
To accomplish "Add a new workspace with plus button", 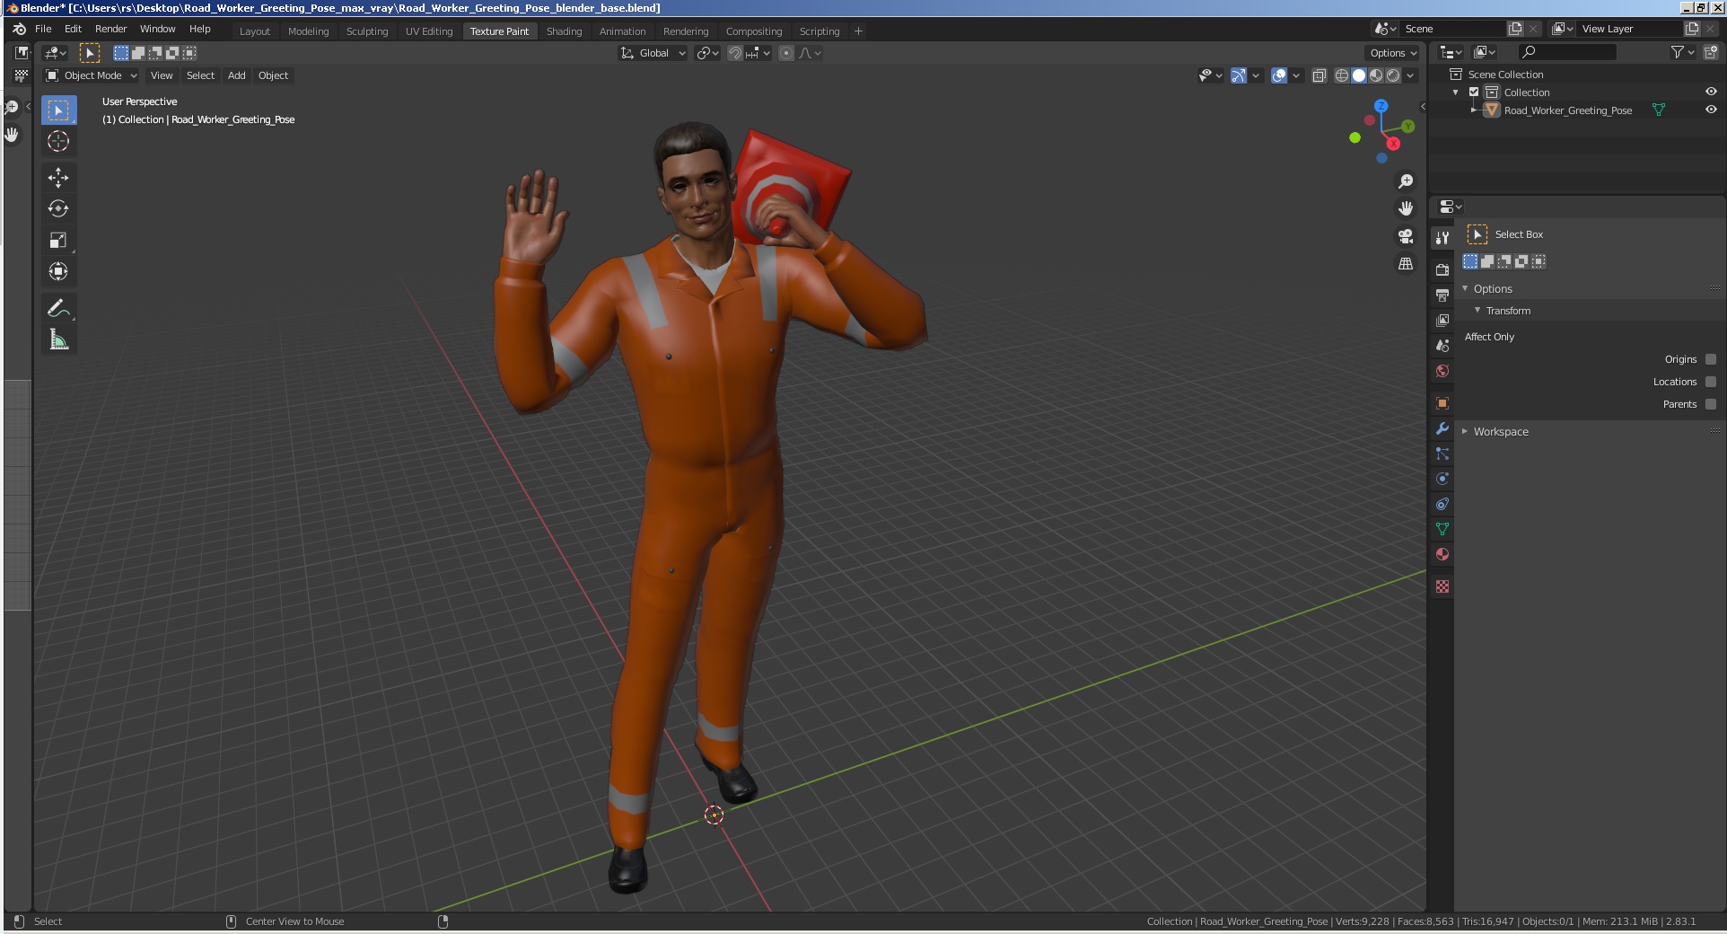I will [x=858, y=31].
